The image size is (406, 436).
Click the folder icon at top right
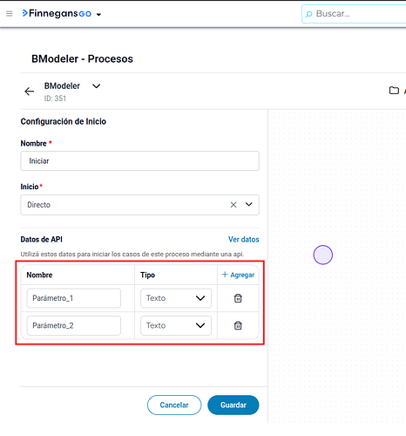pyautogui.click(x=394, y=91)
